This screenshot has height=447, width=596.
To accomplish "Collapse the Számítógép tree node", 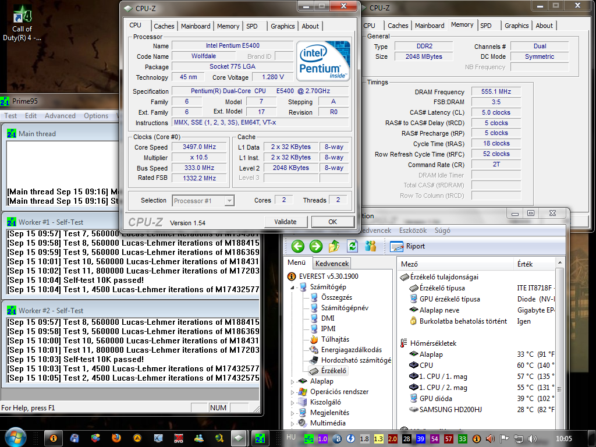I will coord(292,288).
